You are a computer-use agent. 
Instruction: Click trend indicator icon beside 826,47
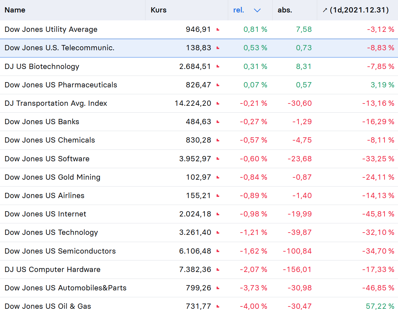coord(218,85)
